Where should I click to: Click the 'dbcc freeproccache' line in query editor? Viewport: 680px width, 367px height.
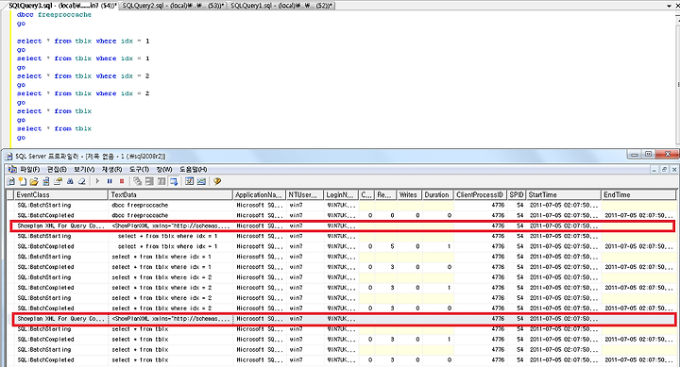[x=54, y=15]
